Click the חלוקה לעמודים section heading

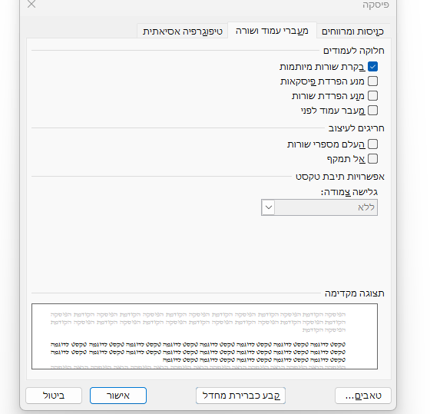pyautogui.click(x=354, y=51)
